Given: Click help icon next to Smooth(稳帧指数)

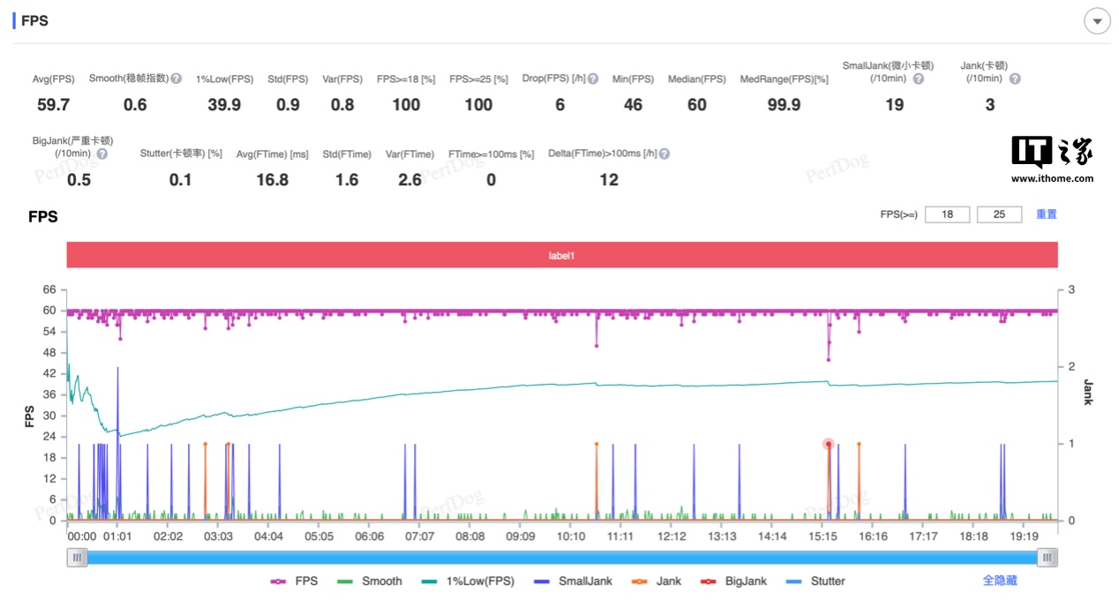Looking at the screenshot, I should (x=176, y=79).
